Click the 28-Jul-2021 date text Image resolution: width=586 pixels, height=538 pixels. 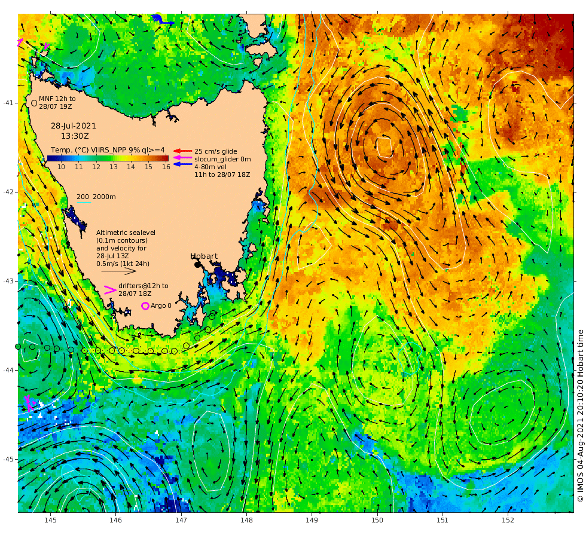74,126
